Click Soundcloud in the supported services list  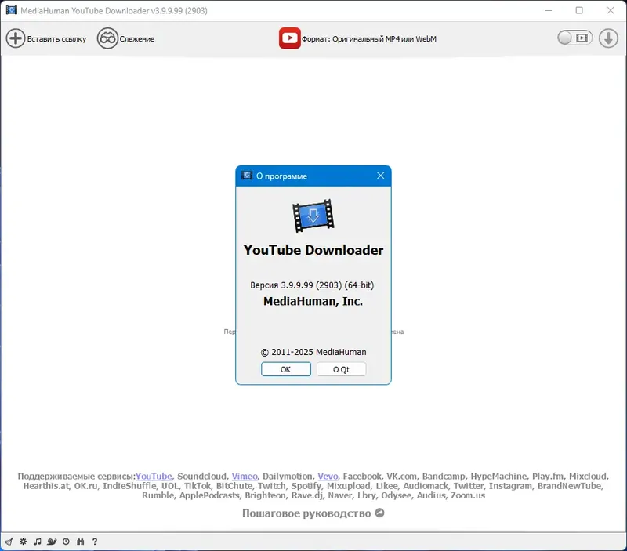pos(202,477)
